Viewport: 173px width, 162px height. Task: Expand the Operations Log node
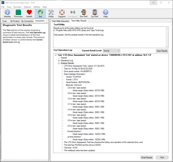pyautogui.click(x=59, y=61)
